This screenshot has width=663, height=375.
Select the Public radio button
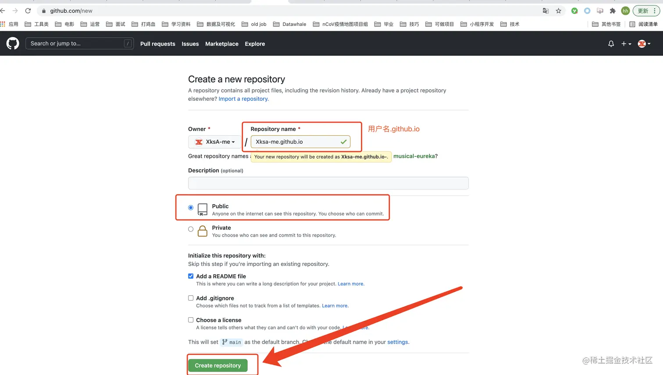(x=191, y=208)
